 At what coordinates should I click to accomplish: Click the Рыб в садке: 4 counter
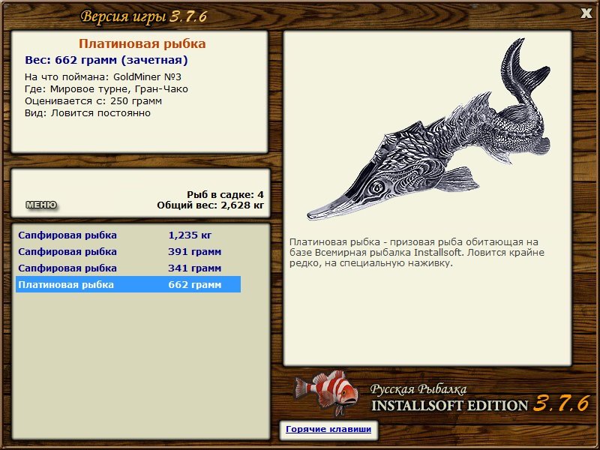pyautogui.click(x=226, y=195)
